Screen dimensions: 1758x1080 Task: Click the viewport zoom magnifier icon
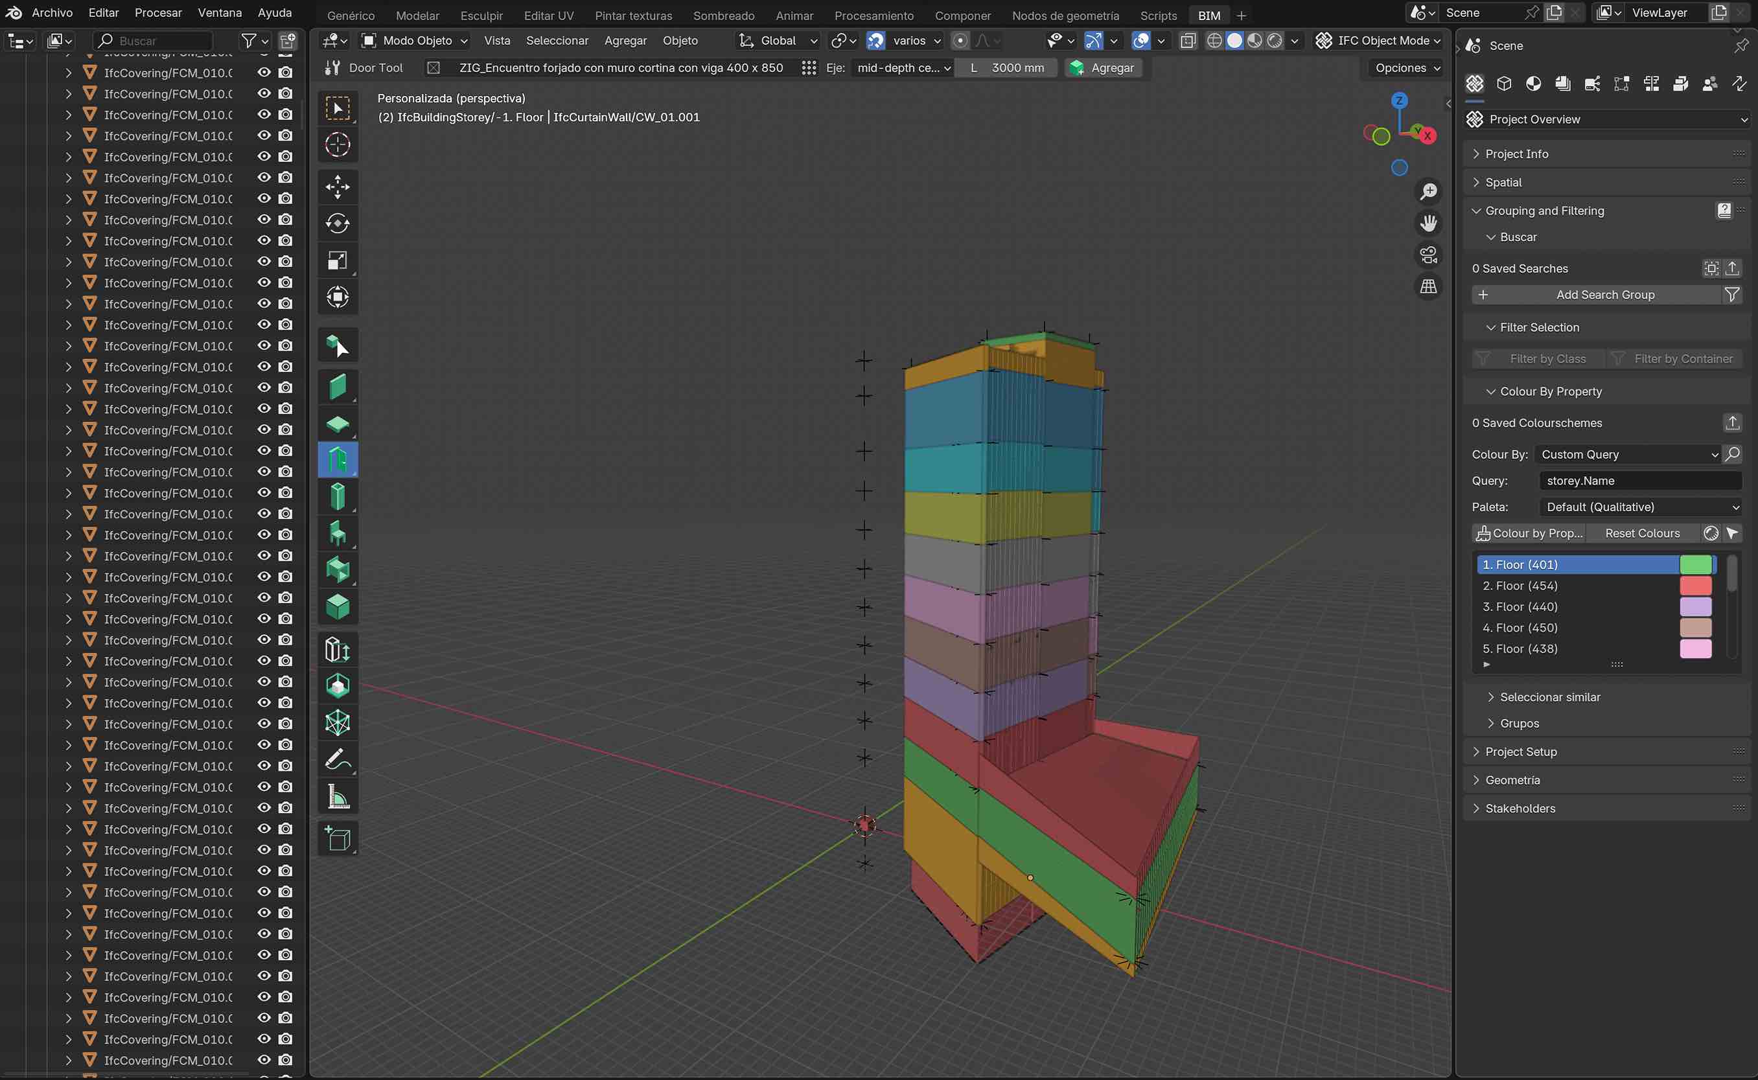(1429, 191)
